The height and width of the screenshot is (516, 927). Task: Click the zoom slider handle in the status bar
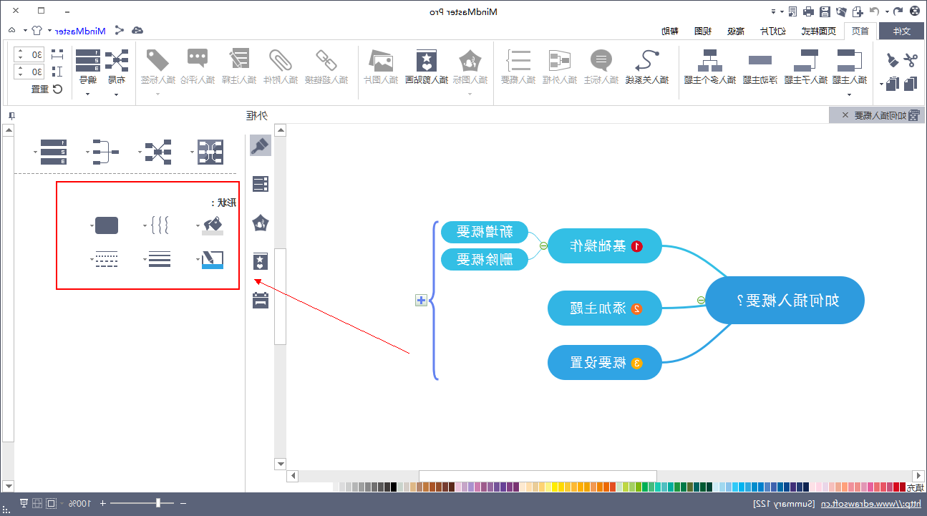[x=158, y=503]
